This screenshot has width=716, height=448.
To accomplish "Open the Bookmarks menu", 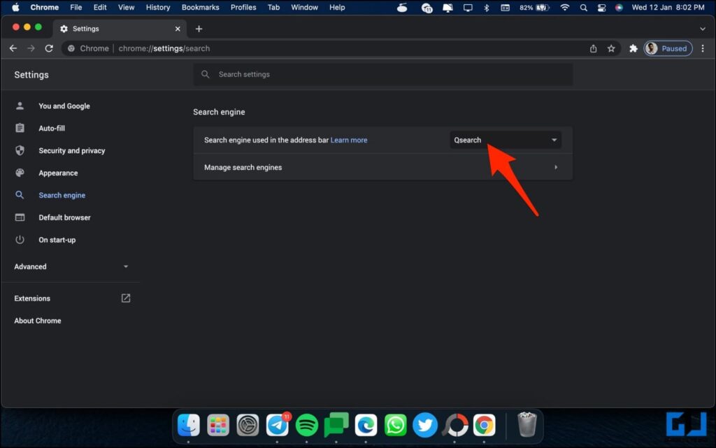I will tap(201, 7).
